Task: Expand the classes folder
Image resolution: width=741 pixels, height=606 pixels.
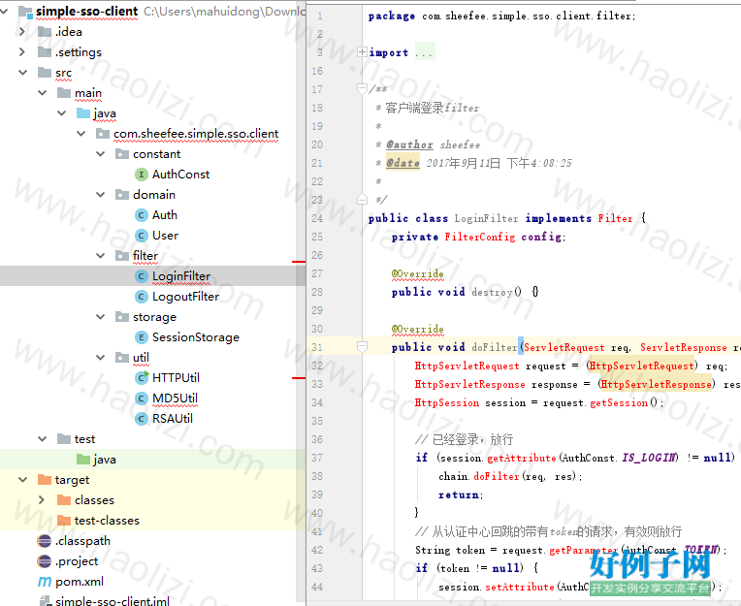Action: pyautogui.click(x=42, y=499)
